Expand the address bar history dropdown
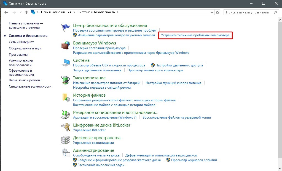The height and width of the screenshot is (171, 282). pyautogui.click(x=212, y=12)
